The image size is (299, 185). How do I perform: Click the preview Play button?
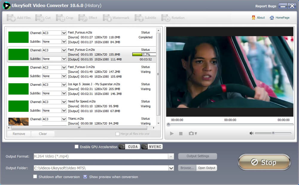pos(172,133)
